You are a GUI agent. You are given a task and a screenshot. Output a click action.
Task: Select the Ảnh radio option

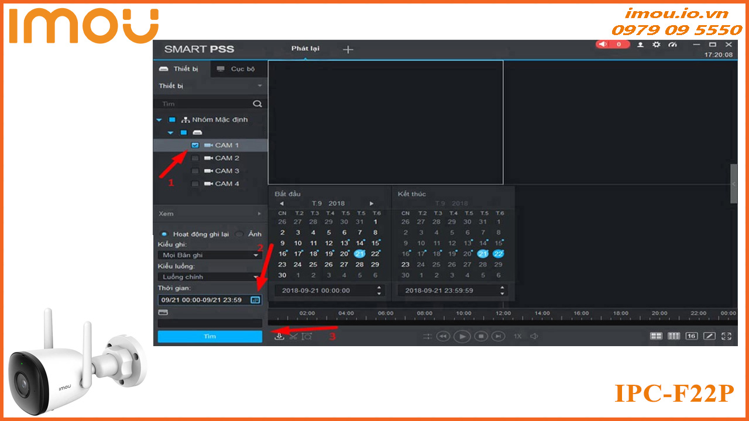[239, 234]
